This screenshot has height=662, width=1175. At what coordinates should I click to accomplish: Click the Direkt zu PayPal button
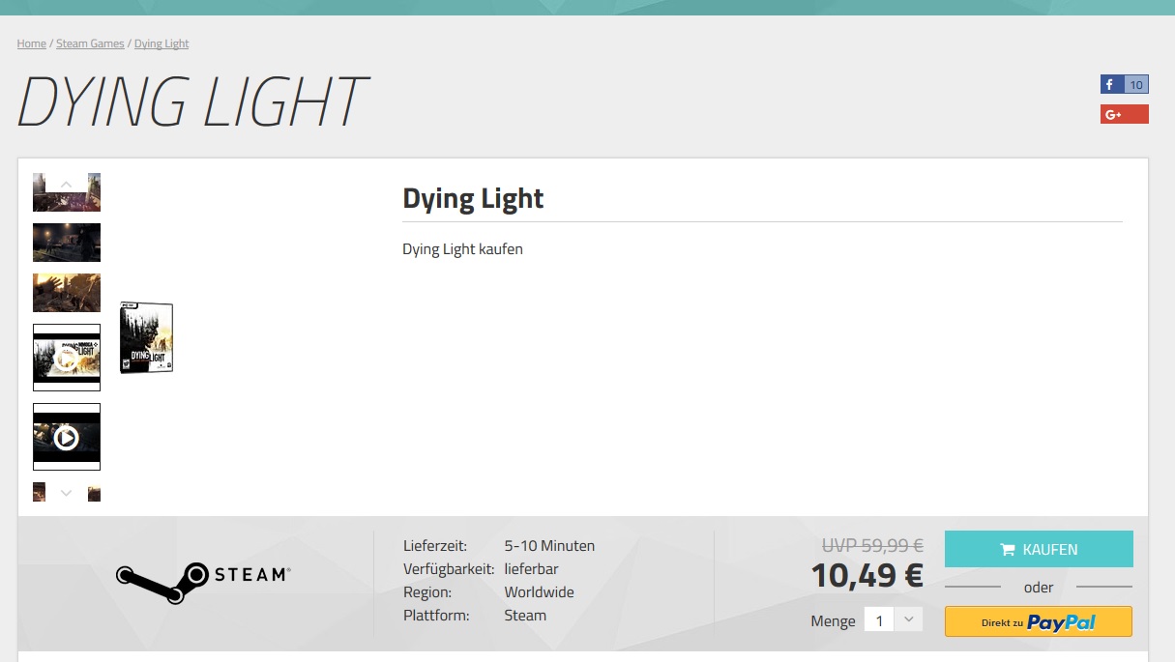click(1039, 621)
